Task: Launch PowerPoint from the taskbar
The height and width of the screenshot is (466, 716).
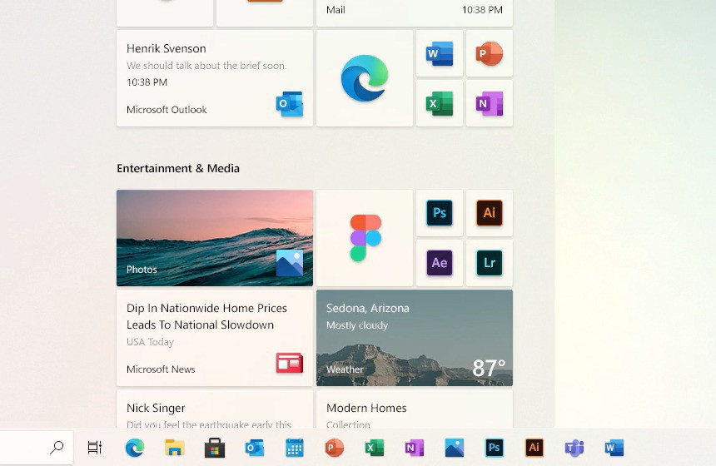Action: pos(334,448)
